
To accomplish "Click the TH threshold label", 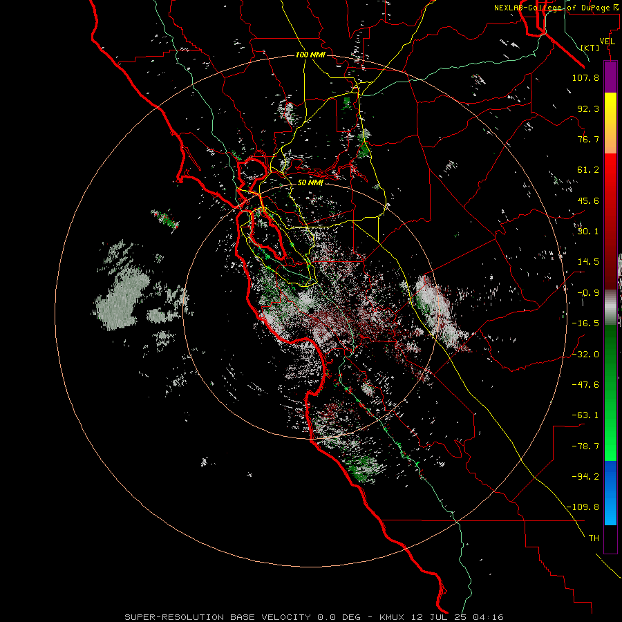I will click(x=594, y=538).
